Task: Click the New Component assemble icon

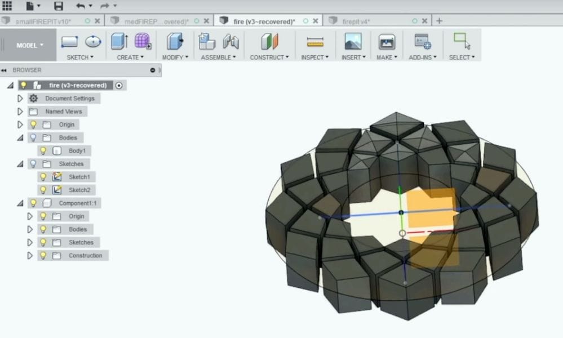Action: point(207,42)
